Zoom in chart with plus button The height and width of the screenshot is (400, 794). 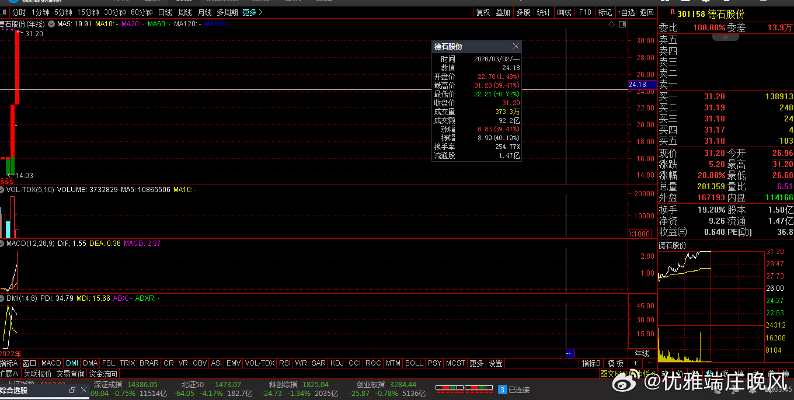[635, 363]
